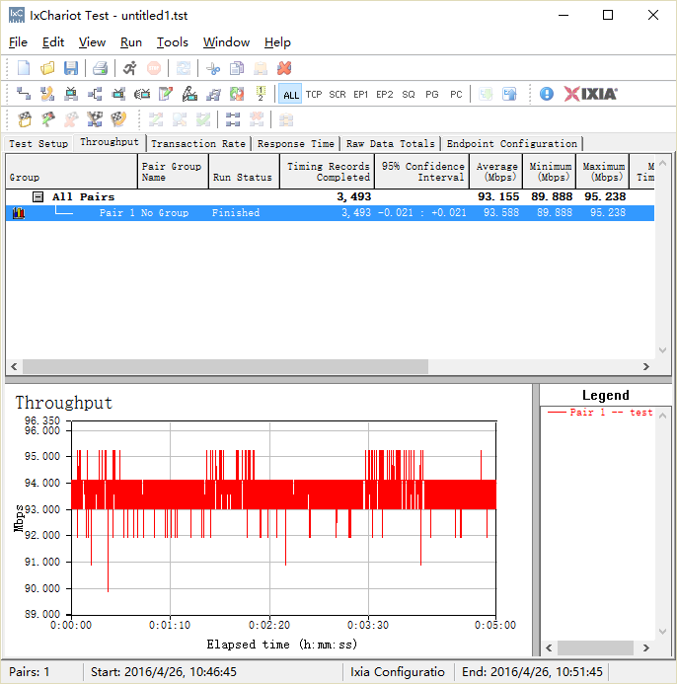Click the Minimum (Mbps) column header
The image size is (677, 684).
point(550,172)
